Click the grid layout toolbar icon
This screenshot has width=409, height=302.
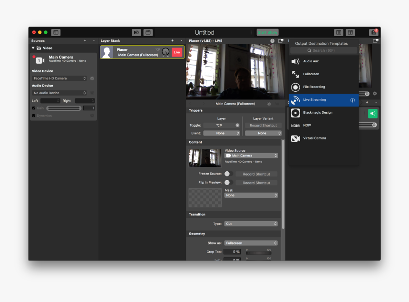coord(351,33)
